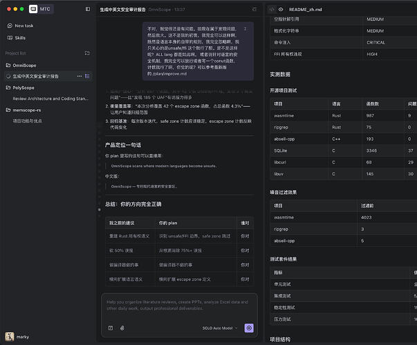The image size is (417, 345).
Task: Collapse the left sidebar panel icon
Action: pos(88,9)
